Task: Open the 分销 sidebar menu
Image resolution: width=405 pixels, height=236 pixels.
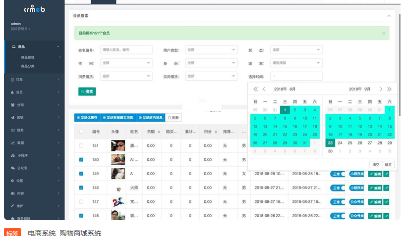Action: pos(35,105)
